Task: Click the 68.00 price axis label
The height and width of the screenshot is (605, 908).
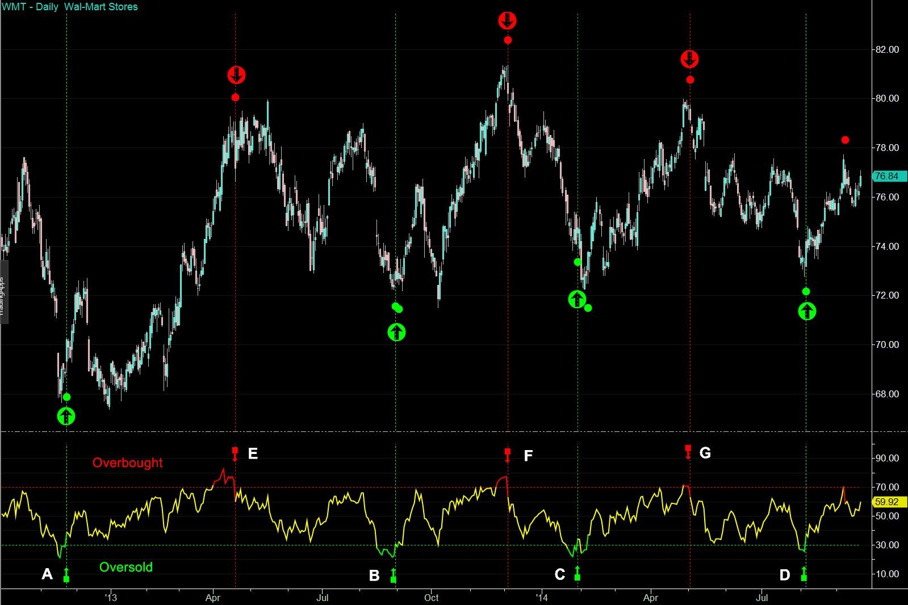Action: (887, 394)
